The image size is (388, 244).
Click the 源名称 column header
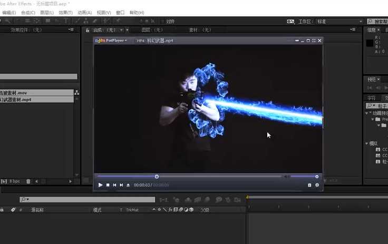37,210
